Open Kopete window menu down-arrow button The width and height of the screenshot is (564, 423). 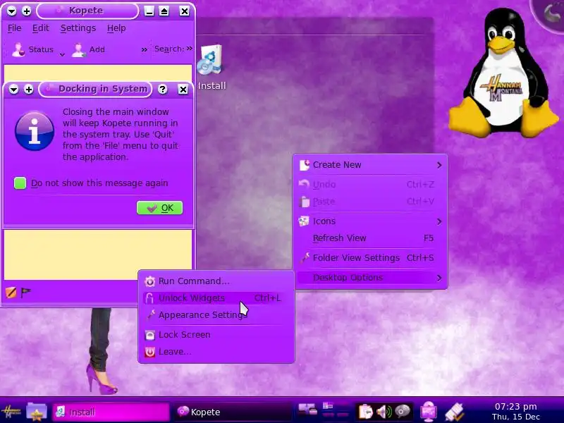tap(11, 11)
